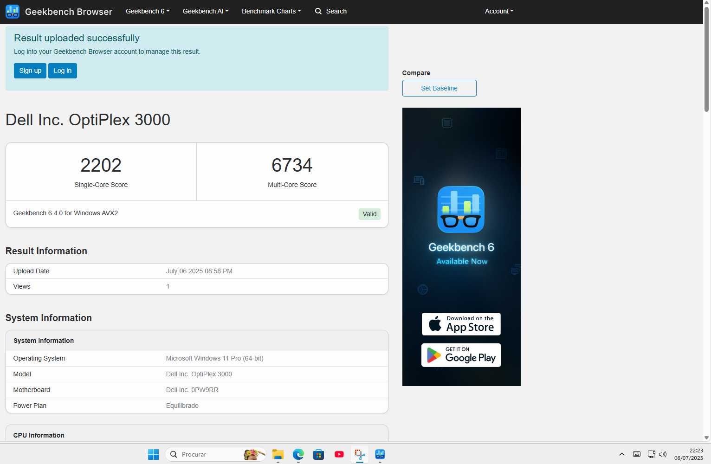Screen dimensions: 711x464
Task: Click the scrollbar down arrow
Action: click(706, 438)
